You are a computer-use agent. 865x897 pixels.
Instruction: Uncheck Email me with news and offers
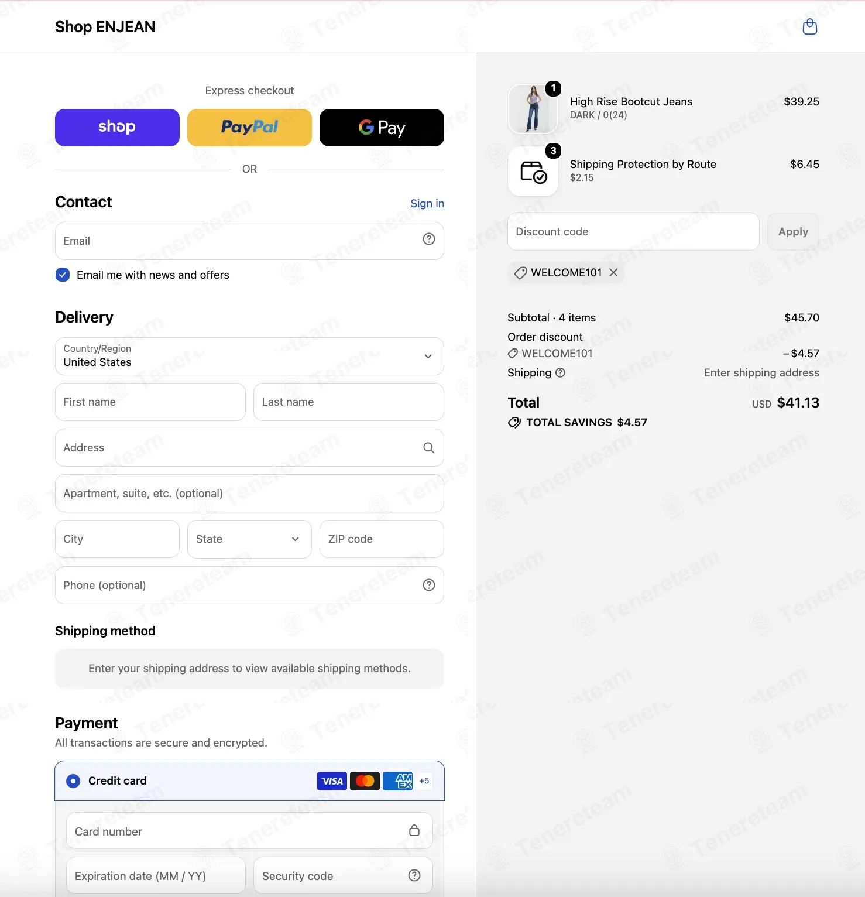[x=63, y=275]
